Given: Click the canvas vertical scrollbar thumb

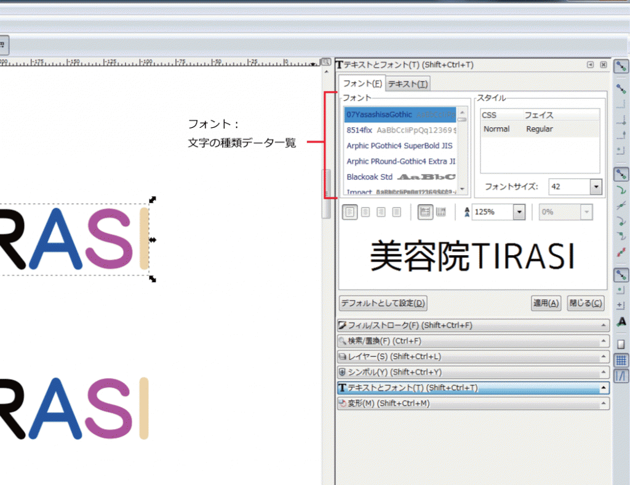Looking at the screenshot, I should pos(326,194).
